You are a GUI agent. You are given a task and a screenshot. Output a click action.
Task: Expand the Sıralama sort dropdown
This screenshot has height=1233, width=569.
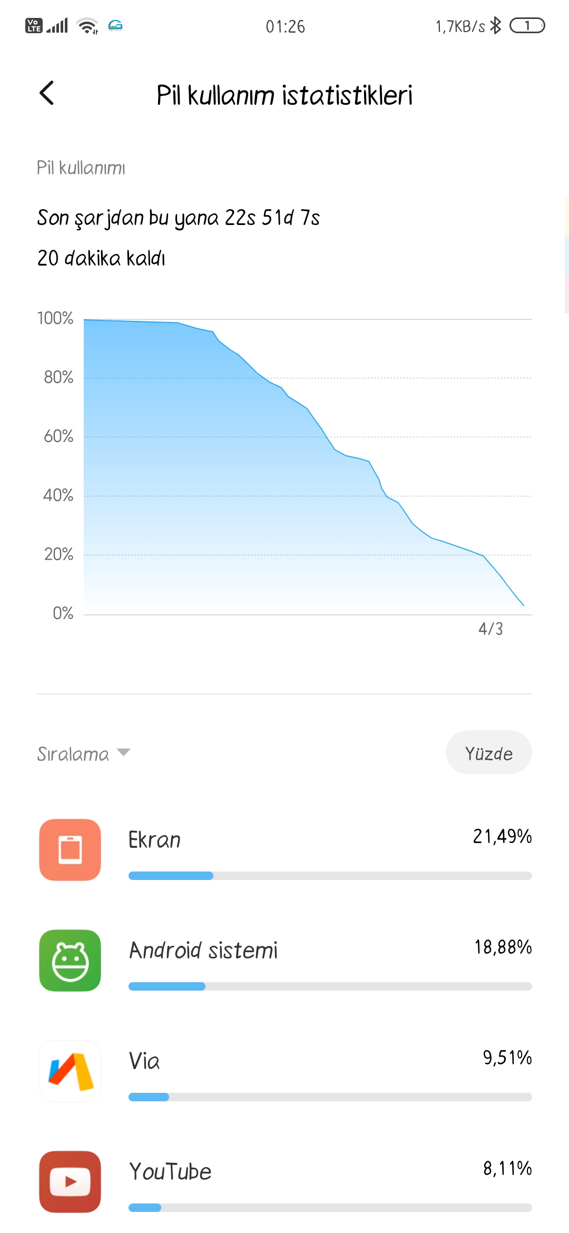pyautogui.click(x=83, y=753)
